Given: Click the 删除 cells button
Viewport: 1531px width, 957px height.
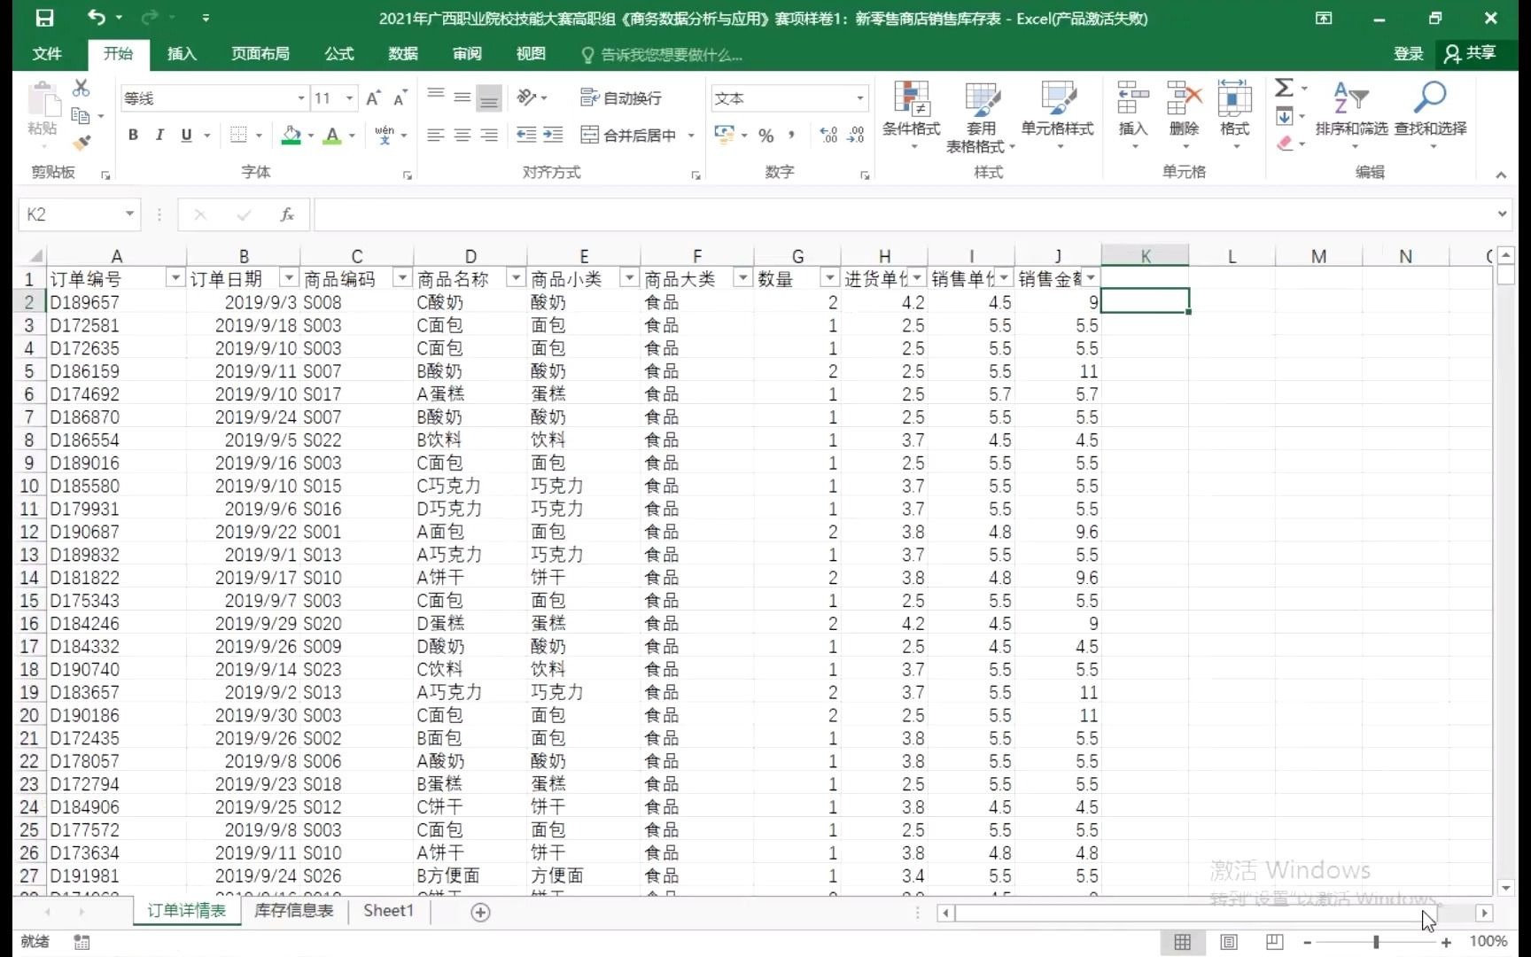Looking at the screenshot, I should click(1184, 113).
